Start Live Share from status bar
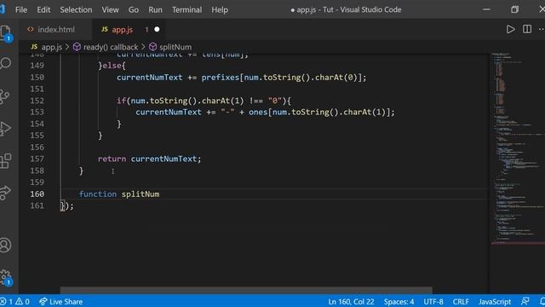545x307 pixels. tap(60, 301)
